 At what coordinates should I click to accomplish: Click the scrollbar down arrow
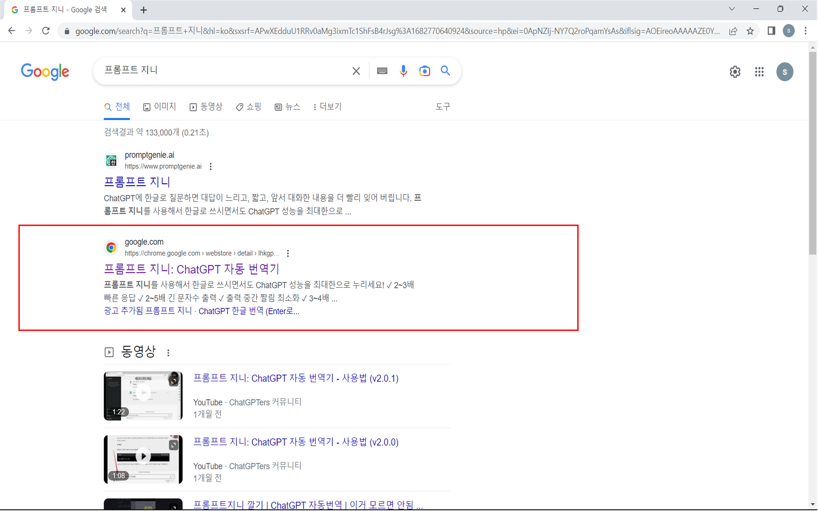pyautogui.click(x=813, y=504)
